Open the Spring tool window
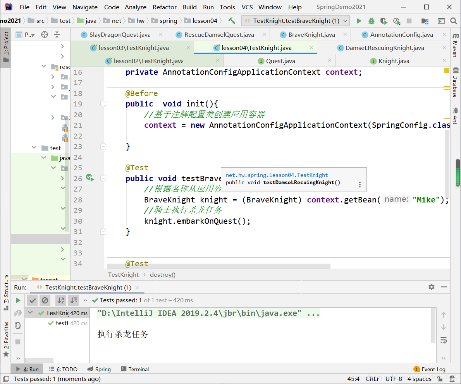Screen dimensions: 461x384 [x=99, y=369]
